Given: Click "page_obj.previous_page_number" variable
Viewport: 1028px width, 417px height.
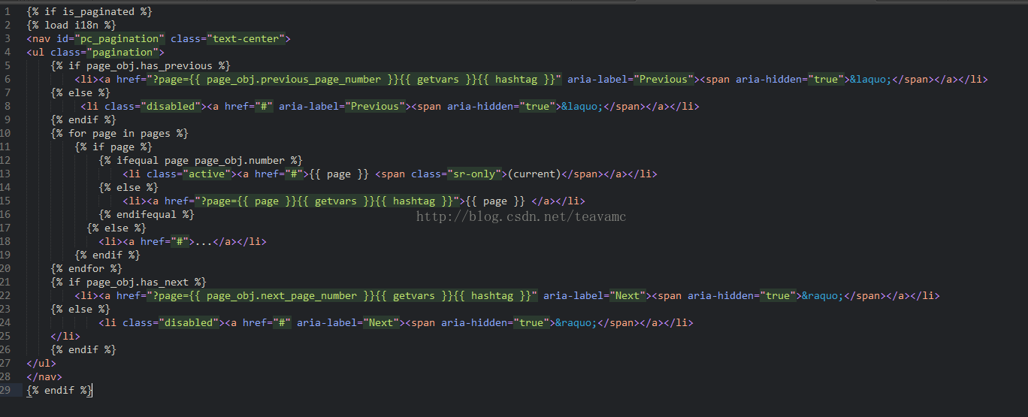Looking at the screenshot, I should click(x=294, y=80).
